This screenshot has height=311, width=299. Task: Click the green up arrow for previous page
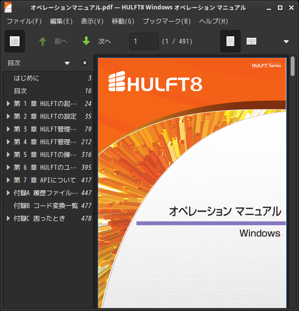pyautogui.click(x=43, y=42)
